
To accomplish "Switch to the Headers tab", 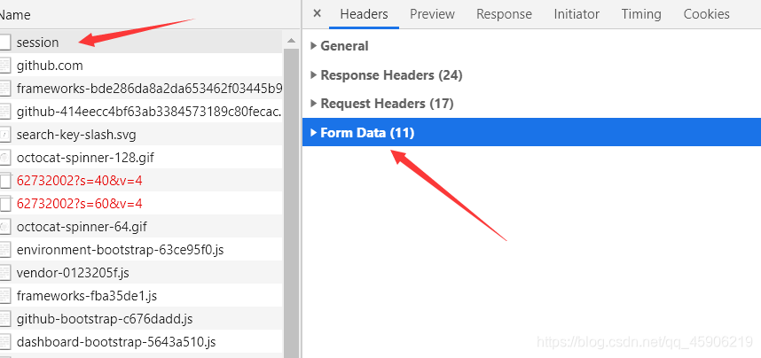I will pyautogui.click(x=364, y=14).
